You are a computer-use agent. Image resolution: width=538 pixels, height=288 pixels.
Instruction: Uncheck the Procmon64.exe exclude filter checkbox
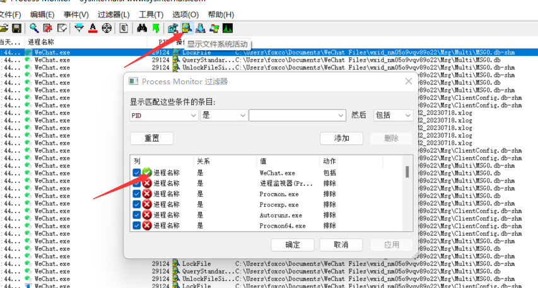tap(136, 225)
